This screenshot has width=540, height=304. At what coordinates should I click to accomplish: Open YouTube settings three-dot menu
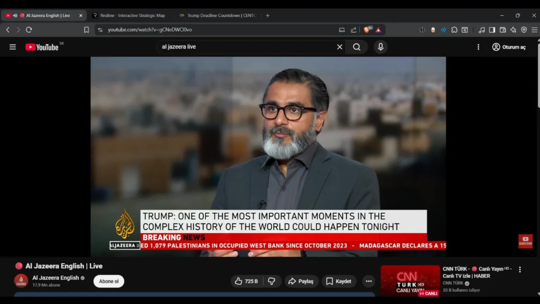click(x=478, y=47)
